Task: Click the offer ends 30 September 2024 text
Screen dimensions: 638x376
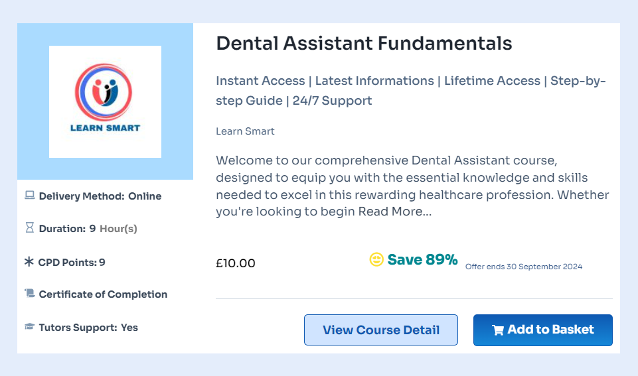Action: point(523,267)
